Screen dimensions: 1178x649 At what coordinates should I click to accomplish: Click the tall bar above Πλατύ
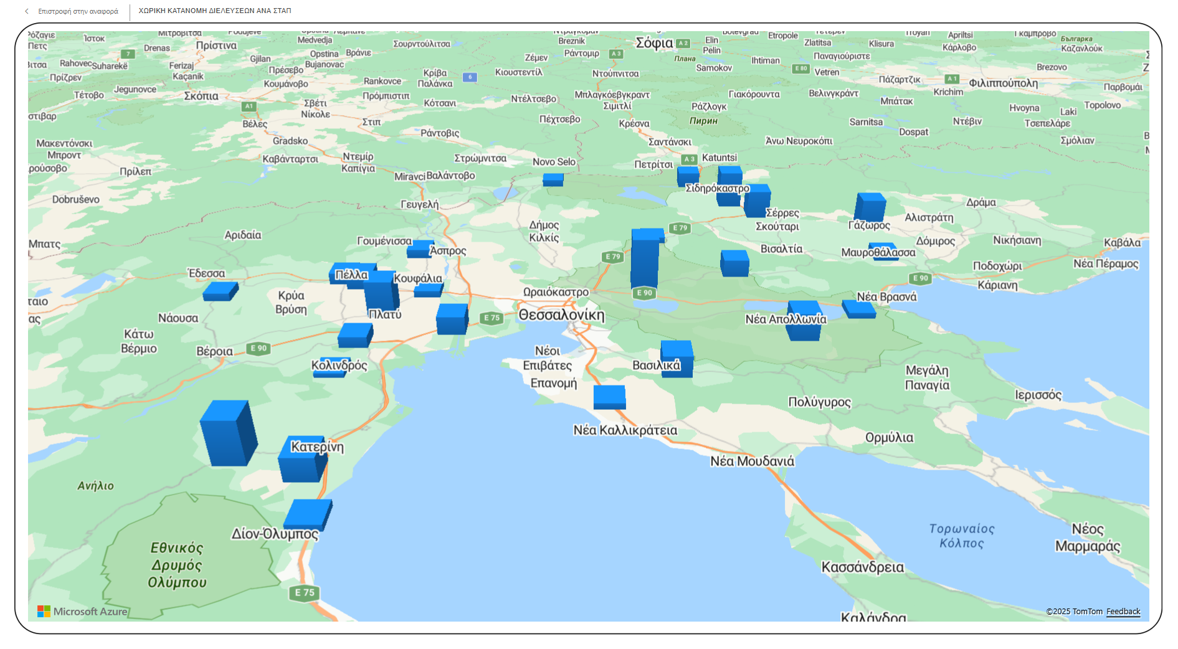pyautogui.click(x=380, y=291)
